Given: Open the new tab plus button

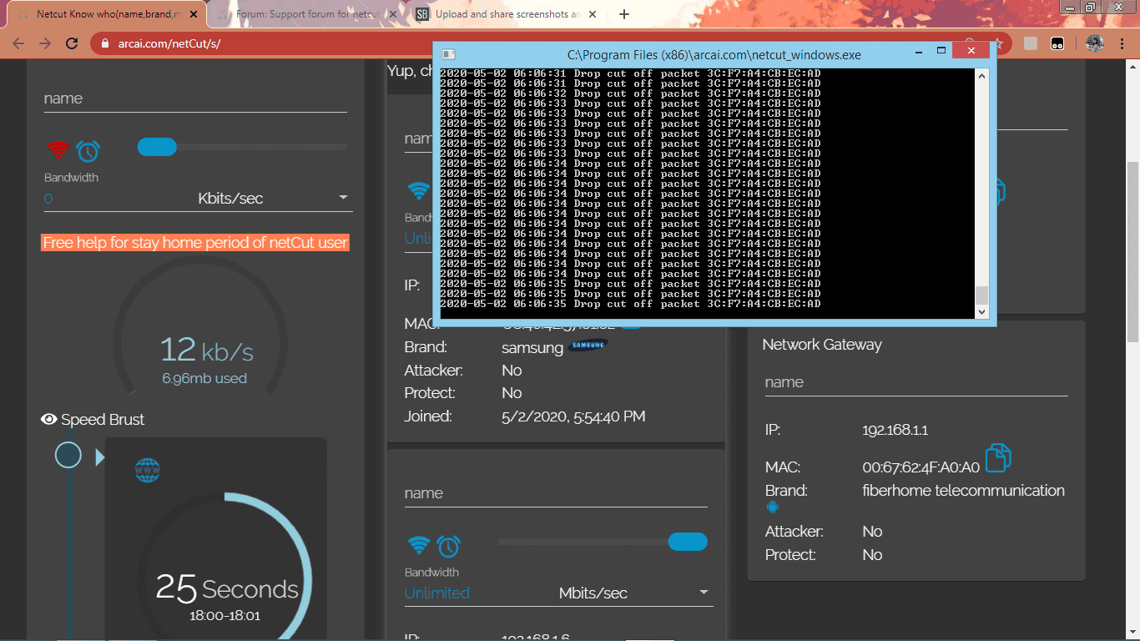Looking at the screenshot, I should tap(623, 14).
